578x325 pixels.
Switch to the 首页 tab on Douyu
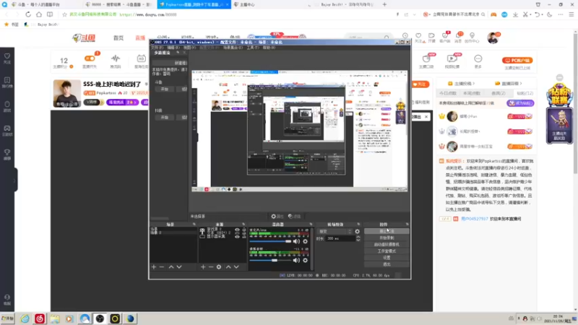(118, 38)
